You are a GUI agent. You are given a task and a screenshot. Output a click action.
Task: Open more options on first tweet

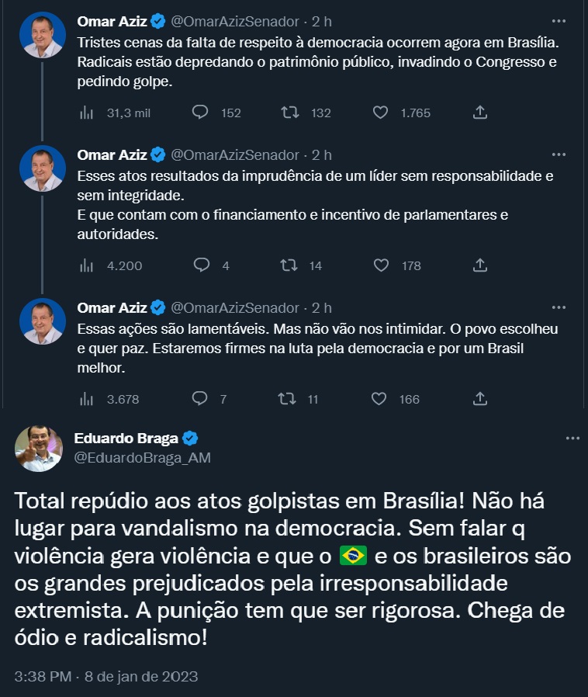click(558, 21)
